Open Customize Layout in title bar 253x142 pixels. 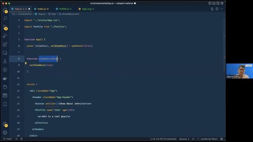coord(222,3)
